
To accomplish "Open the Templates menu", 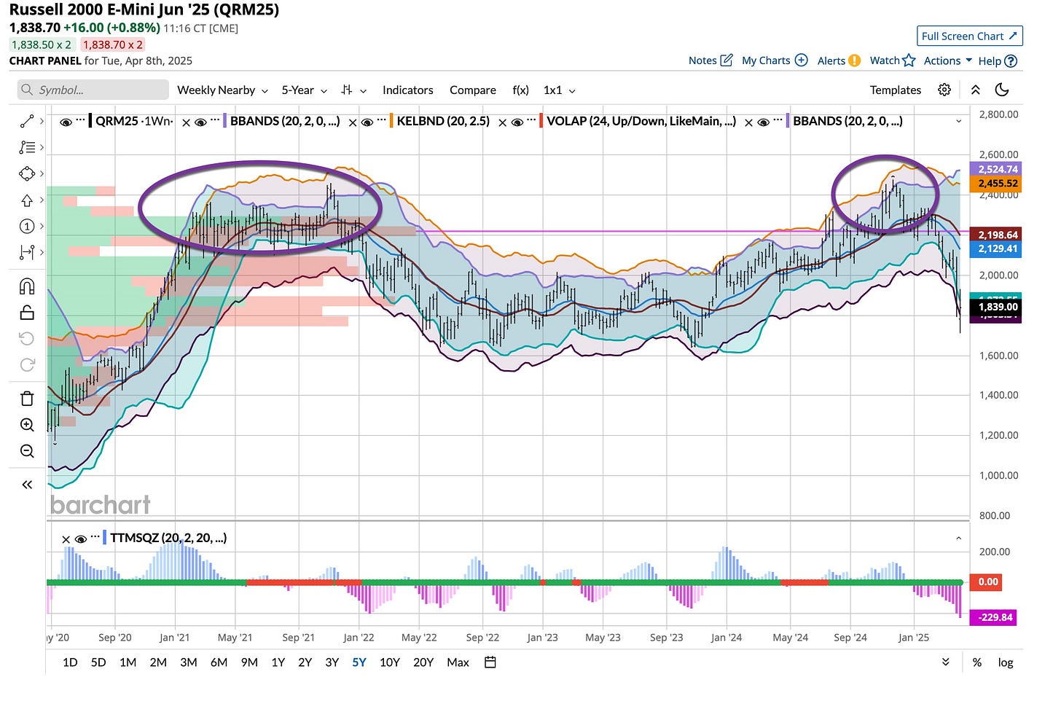I will pyautogui.click(x=895, y=90).
